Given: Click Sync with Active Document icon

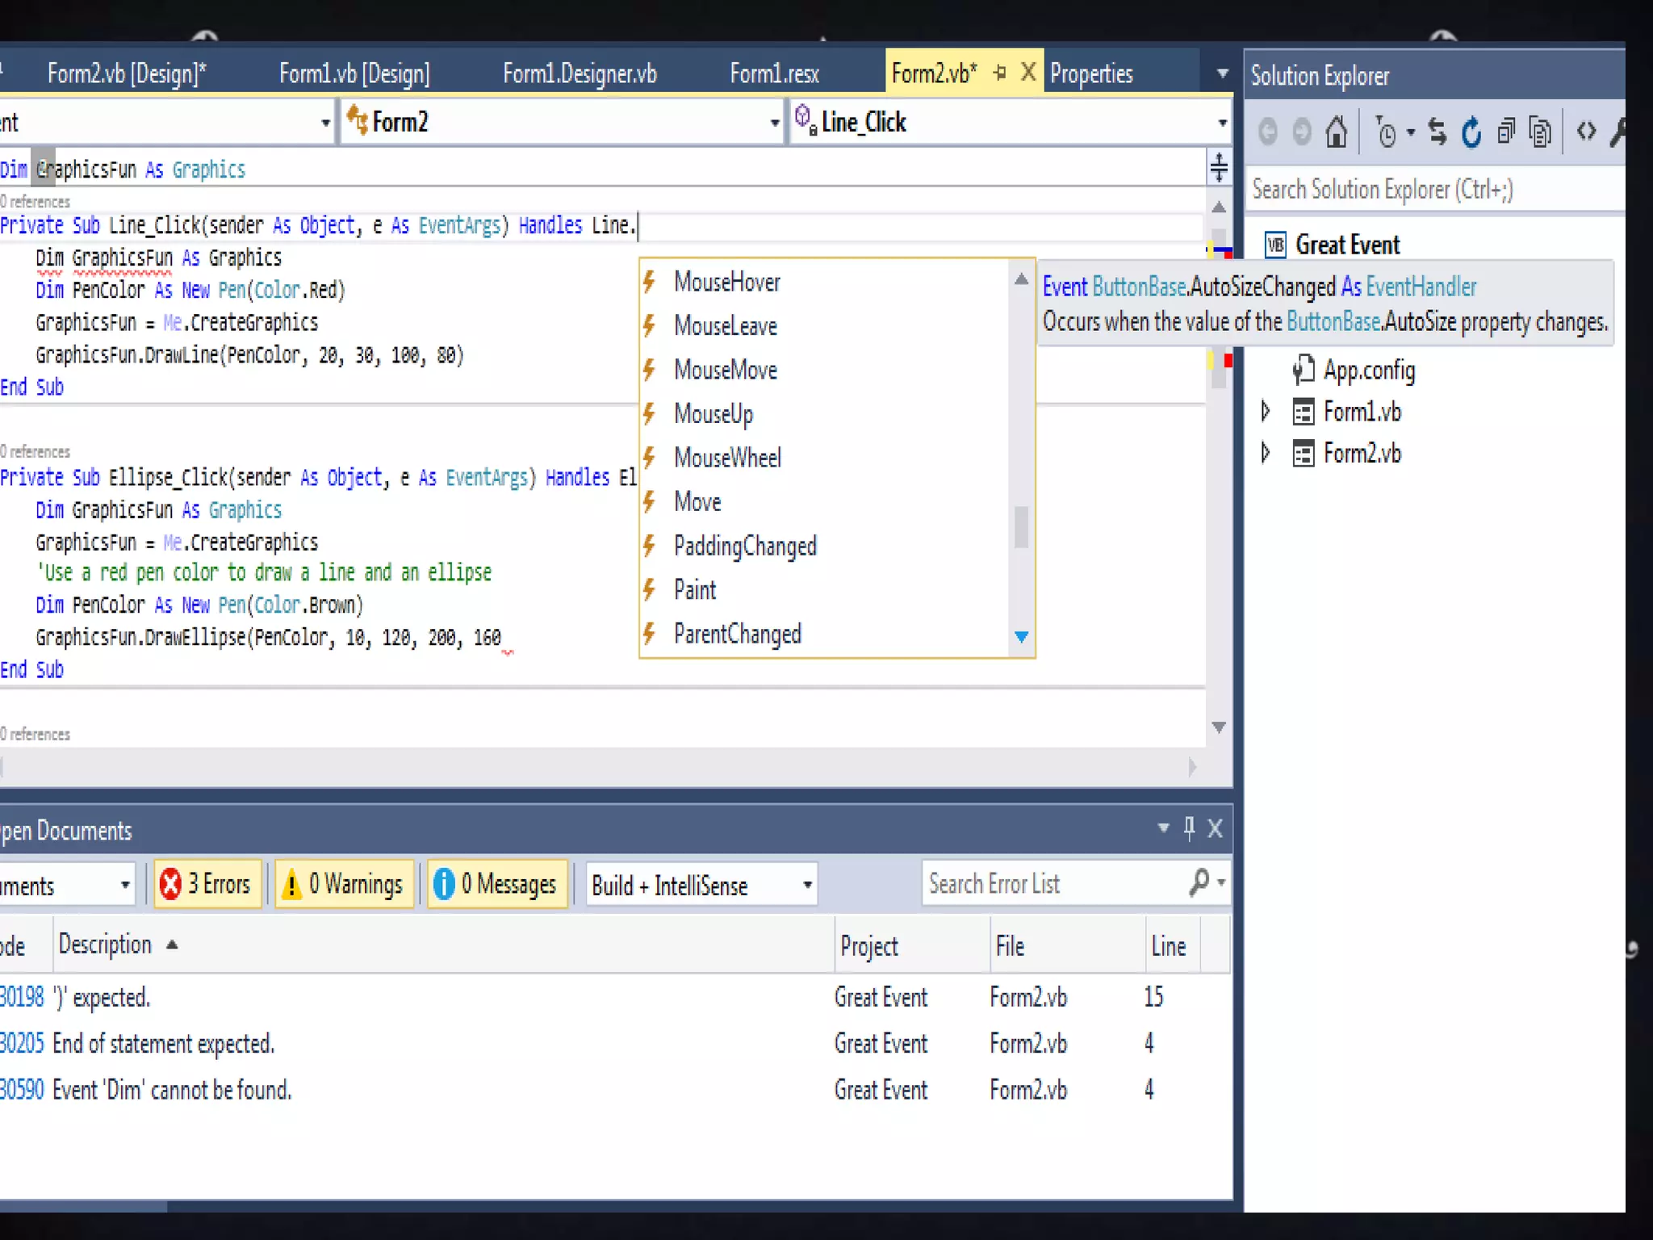Looking at the screenshot, I should (1437, 132).
